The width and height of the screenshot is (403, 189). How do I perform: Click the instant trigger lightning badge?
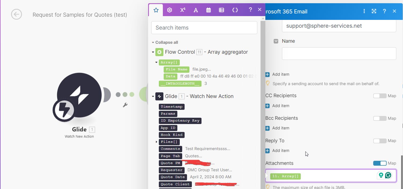coord(64,110)
